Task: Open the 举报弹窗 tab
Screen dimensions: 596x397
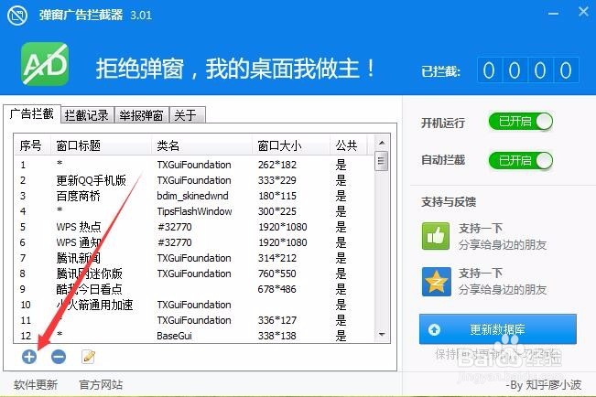Action: point(142,115)
